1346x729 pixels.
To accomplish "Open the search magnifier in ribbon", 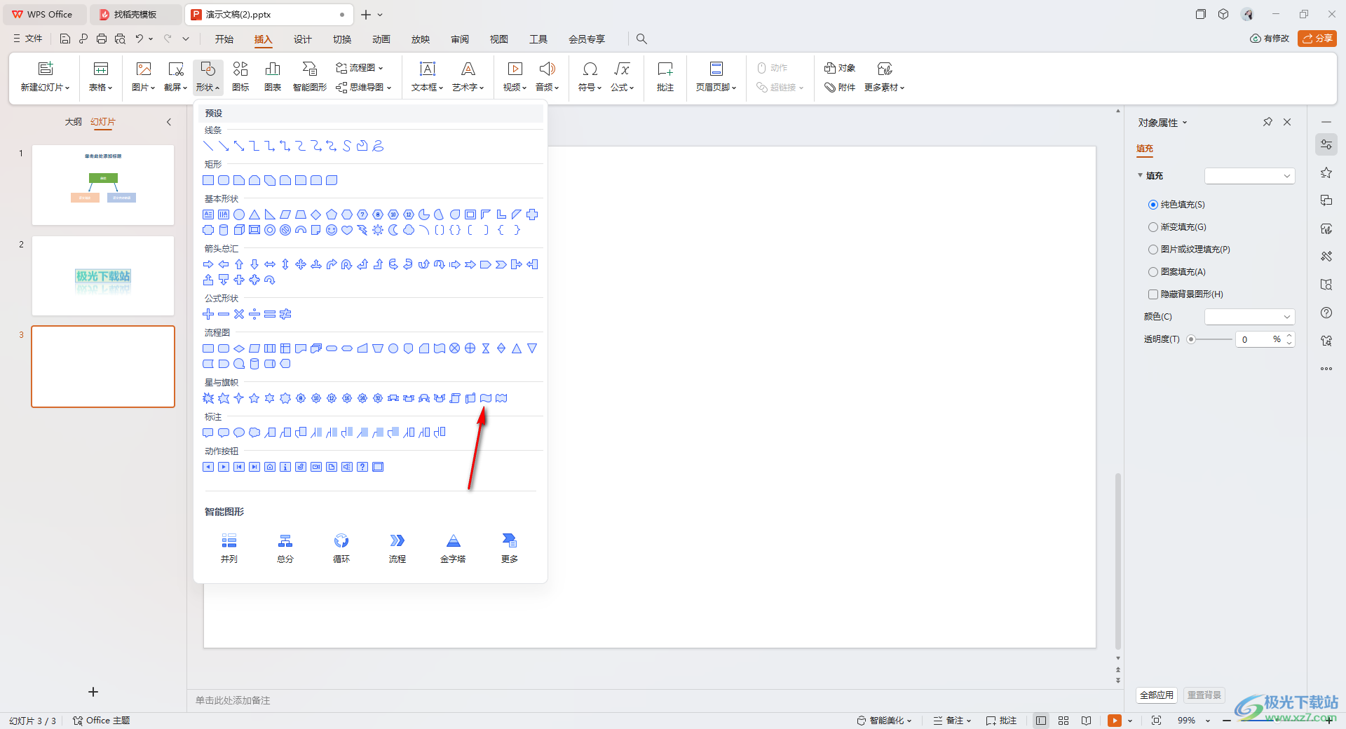I will (641, 39).
